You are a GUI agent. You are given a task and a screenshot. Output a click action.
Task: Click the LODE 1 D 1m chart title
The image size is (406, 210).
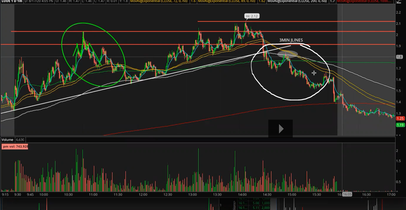point(11,2)
